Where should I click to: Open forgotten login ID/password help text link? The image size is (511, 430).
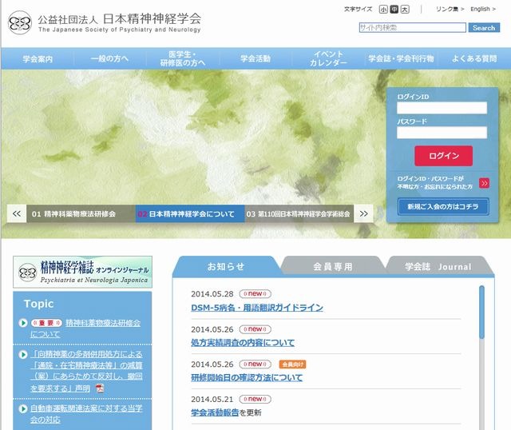(x=434, y=183)
